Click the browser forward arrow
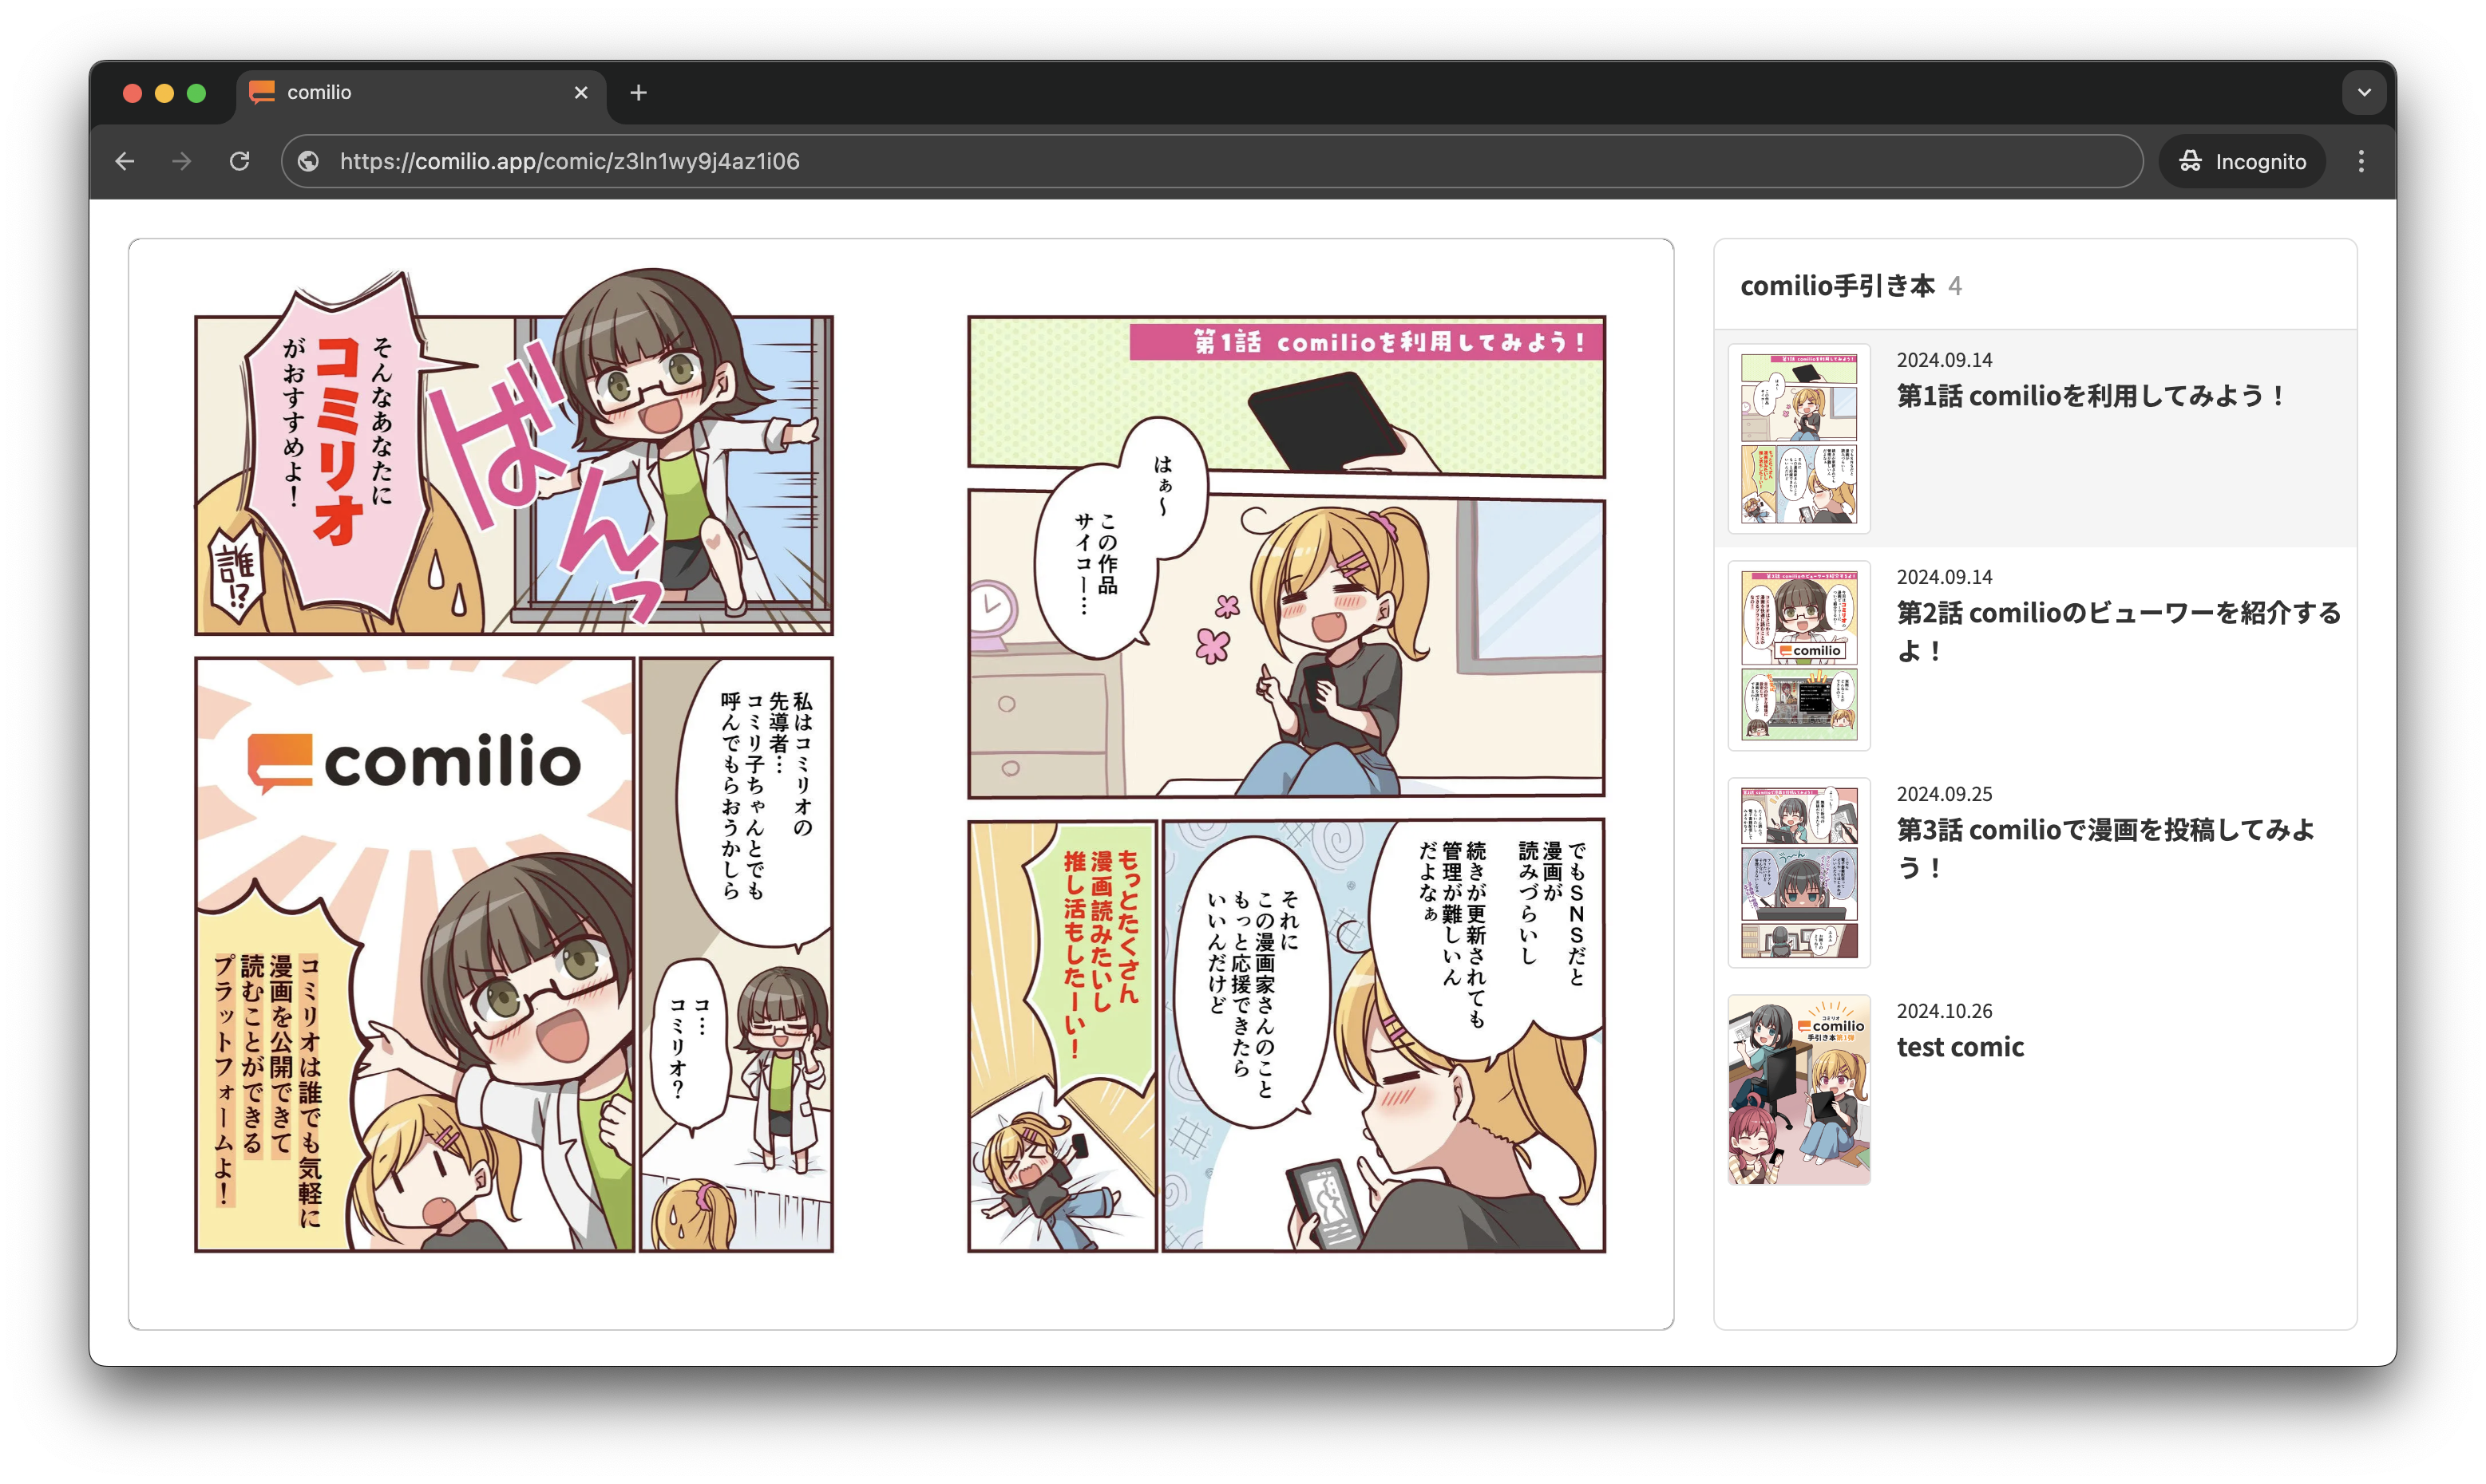This screenshot has width=2486, height=1484. tap(181, 161)
